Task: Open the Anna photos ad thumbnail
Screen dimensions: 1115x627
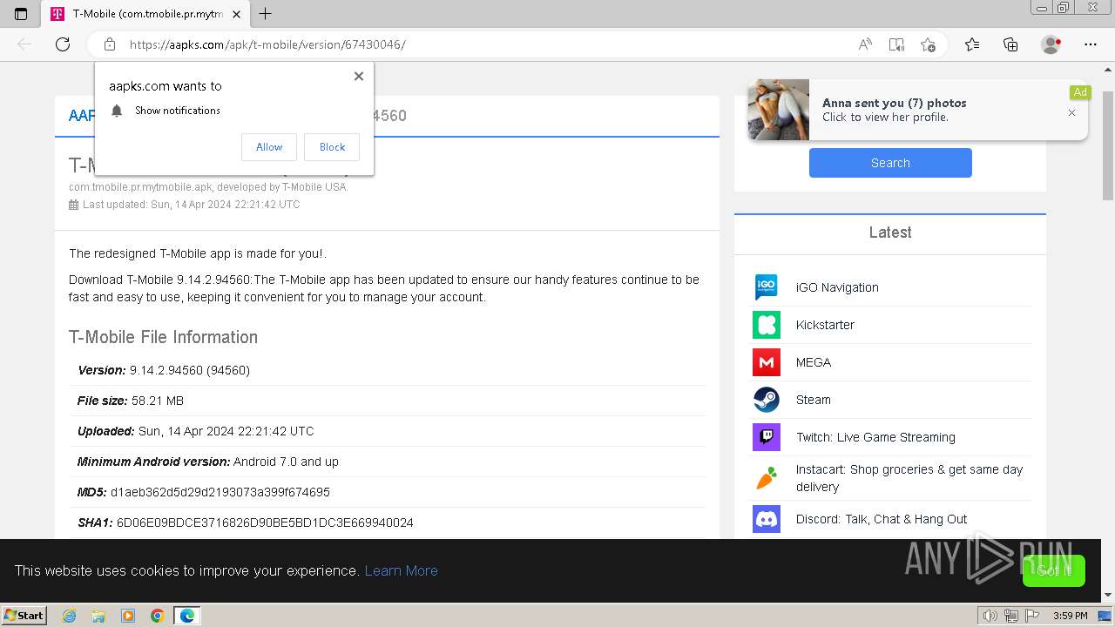Action: [779, 110]
